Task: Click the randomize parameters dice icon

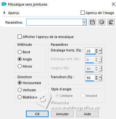Action: (x=102, y=22)
